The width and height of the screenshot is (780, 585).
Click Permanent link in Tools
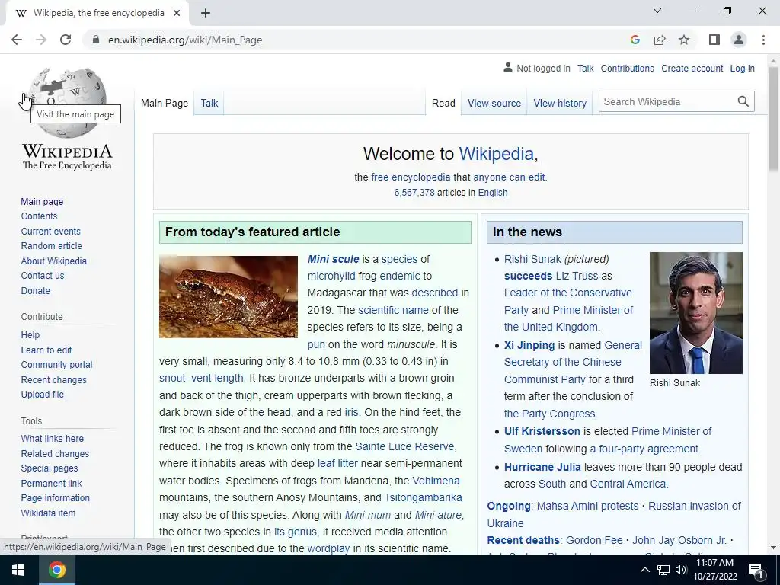pyautogui.click(x=51, y=483)
